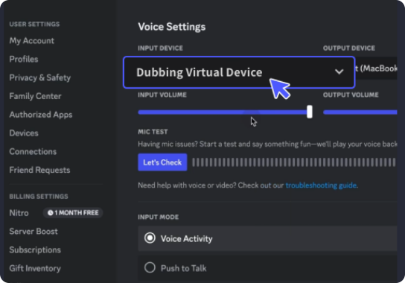Open the Input Device dropdown
Viewport: 405px width, 283px height.
coord(239,72)
